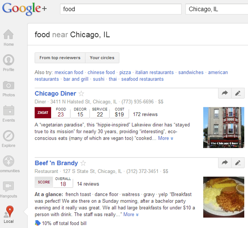Select the Local map pin icon
This screenshot has height=228, width=248.
click(x=10, y=211)
